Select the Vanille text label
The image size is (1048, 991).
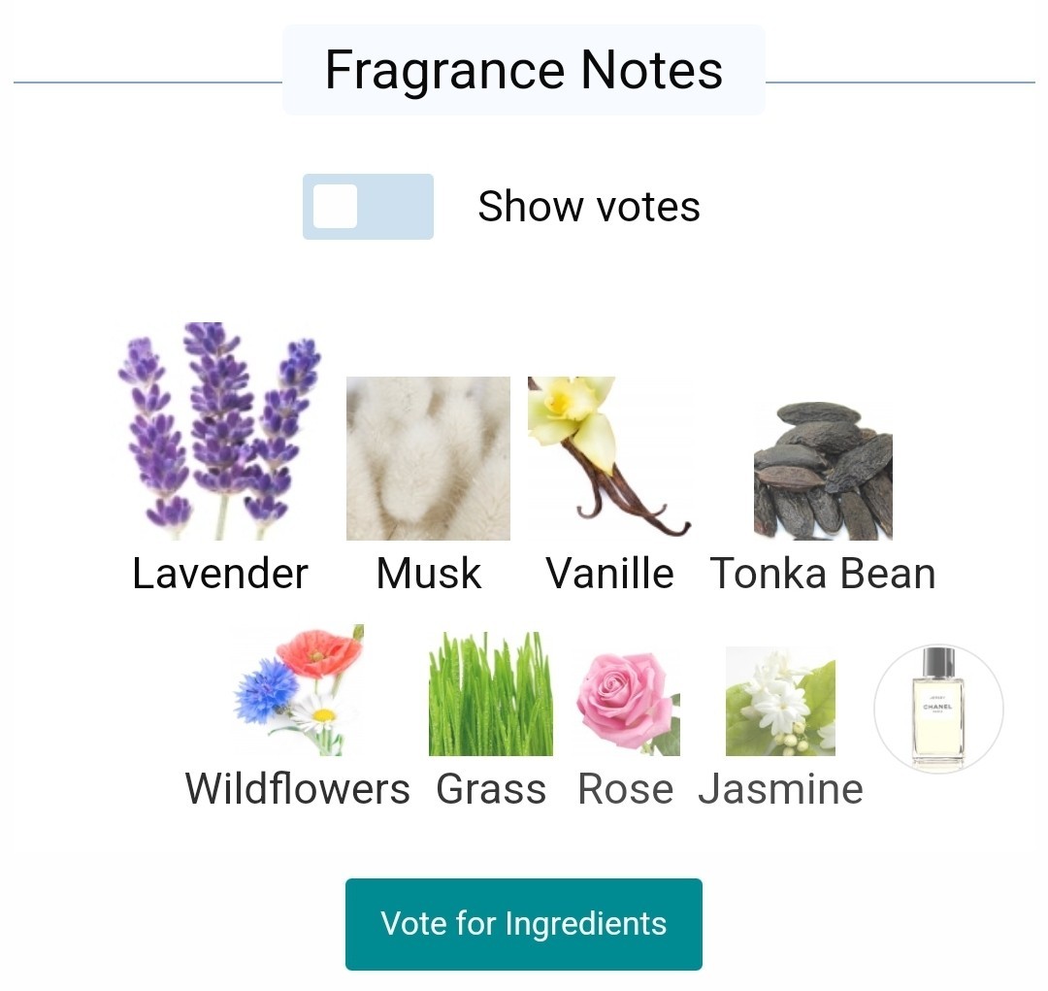609,574
